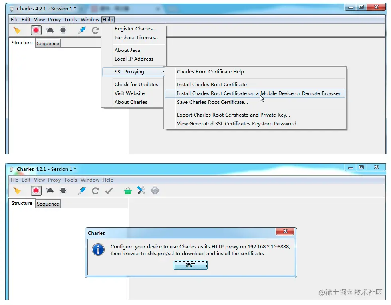Viewport: 391px width, 305px height.
Task: Select Install Charles Root Certificate
Action: (255, 85)
